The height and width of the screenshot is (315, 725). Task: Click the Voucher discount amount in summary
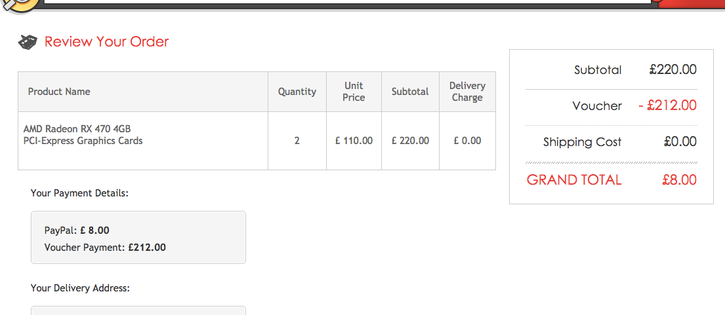point(667,105)
